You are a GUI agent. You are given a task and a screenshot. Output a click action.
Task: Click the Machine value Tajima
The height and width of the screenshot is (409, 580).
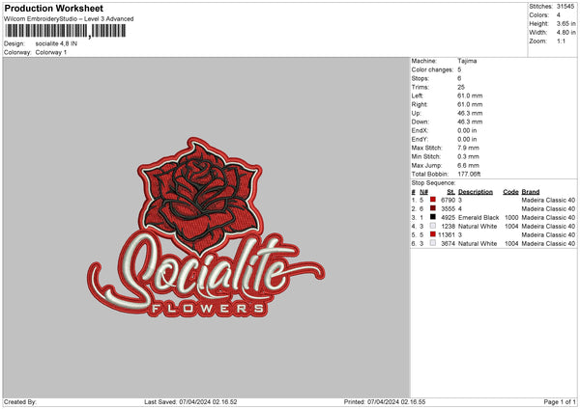467,61
